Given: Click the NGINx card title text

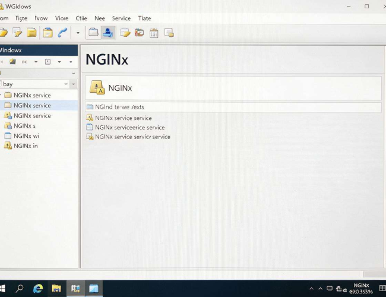Looking at the screenshot, I should [120, 88].
